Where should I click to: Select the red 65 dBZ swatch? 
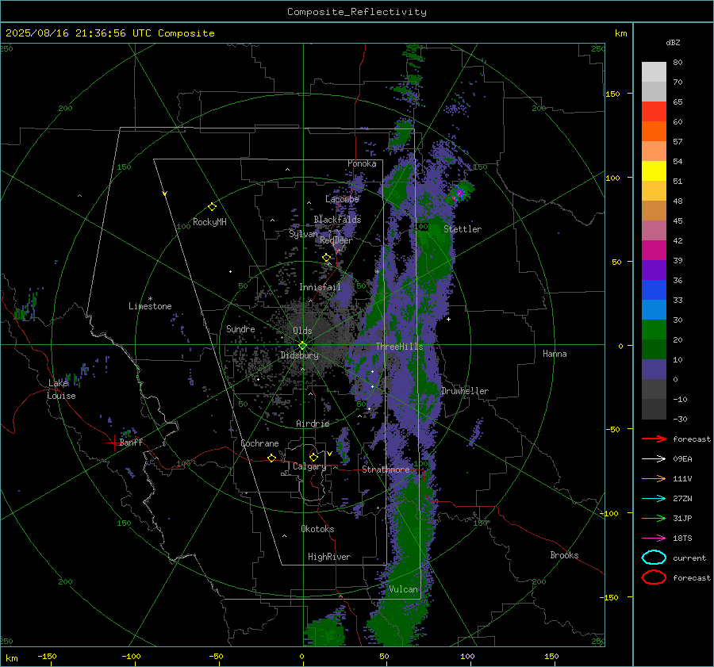pyautogui.click(x=654, y=112)
